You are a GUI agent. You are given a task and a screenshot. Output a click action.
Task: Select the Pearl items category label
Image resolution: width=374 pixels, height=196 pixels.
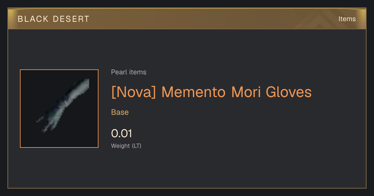coord(129,72)
